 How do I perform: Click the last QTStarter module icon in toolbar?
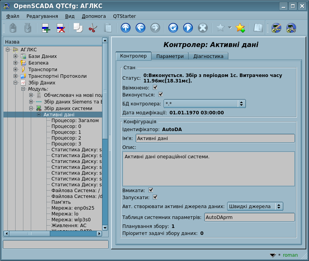(x=291, y=28)
